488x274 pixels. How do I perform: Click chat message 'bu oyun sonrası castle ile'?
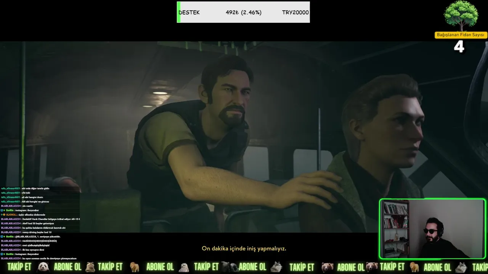[50, 258]
